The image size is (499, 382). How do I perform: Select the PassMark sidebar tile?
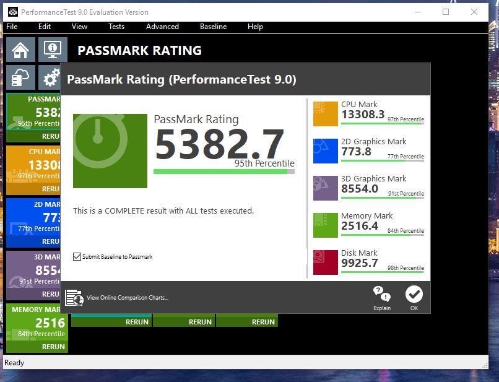(33, 112)
